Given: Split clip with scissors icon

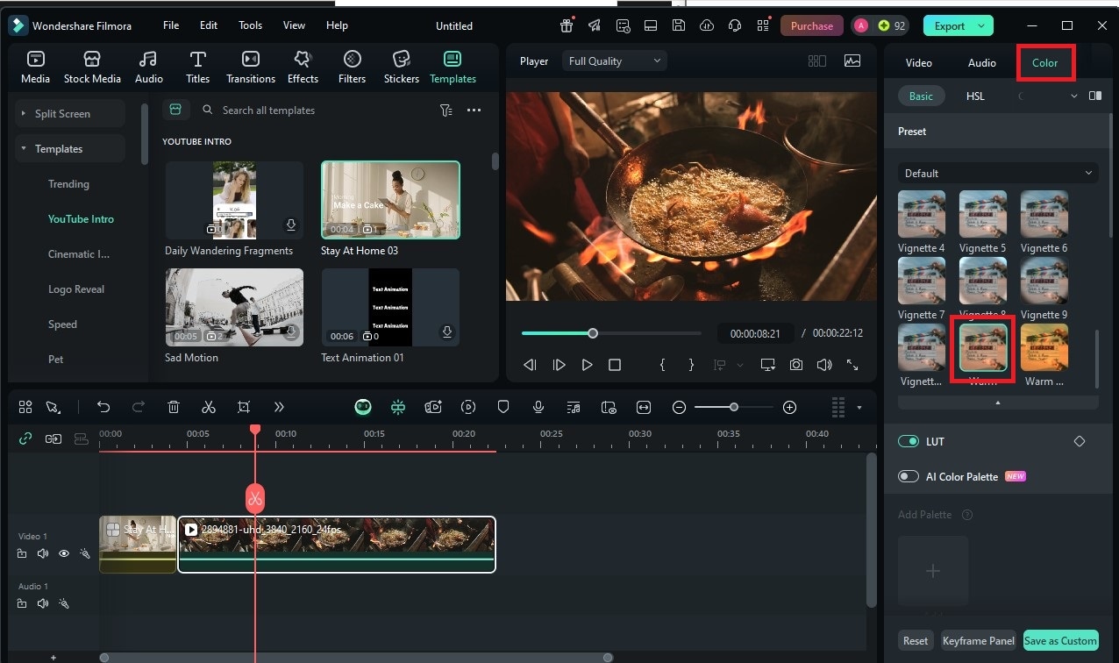Looking at the screenshot, I should (x=209, y=407).
